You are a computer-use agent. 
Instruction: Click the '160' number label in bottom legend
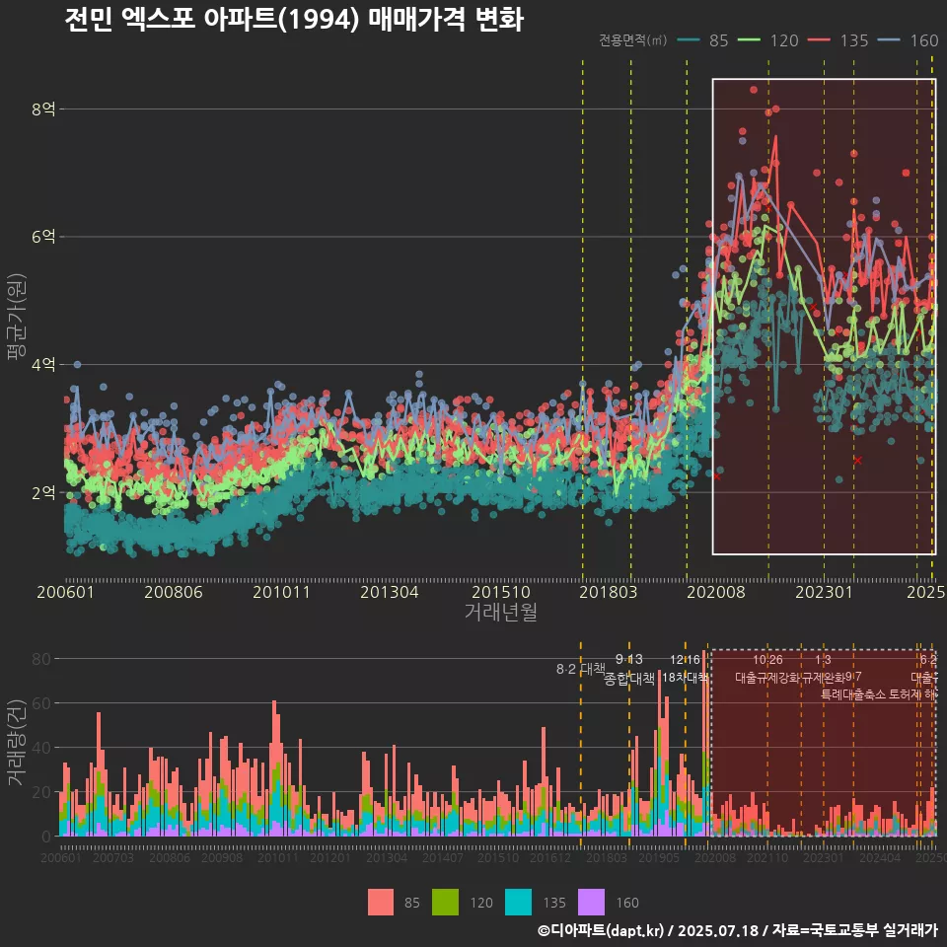627,903
